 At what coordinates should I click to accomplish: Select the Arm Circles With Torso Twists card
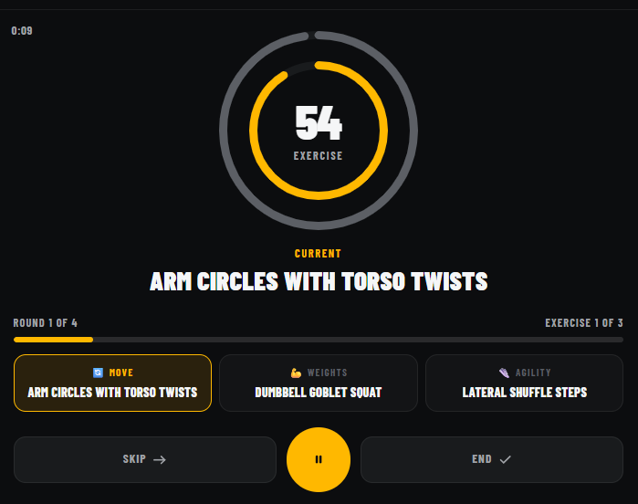click(x=112, y=383)
